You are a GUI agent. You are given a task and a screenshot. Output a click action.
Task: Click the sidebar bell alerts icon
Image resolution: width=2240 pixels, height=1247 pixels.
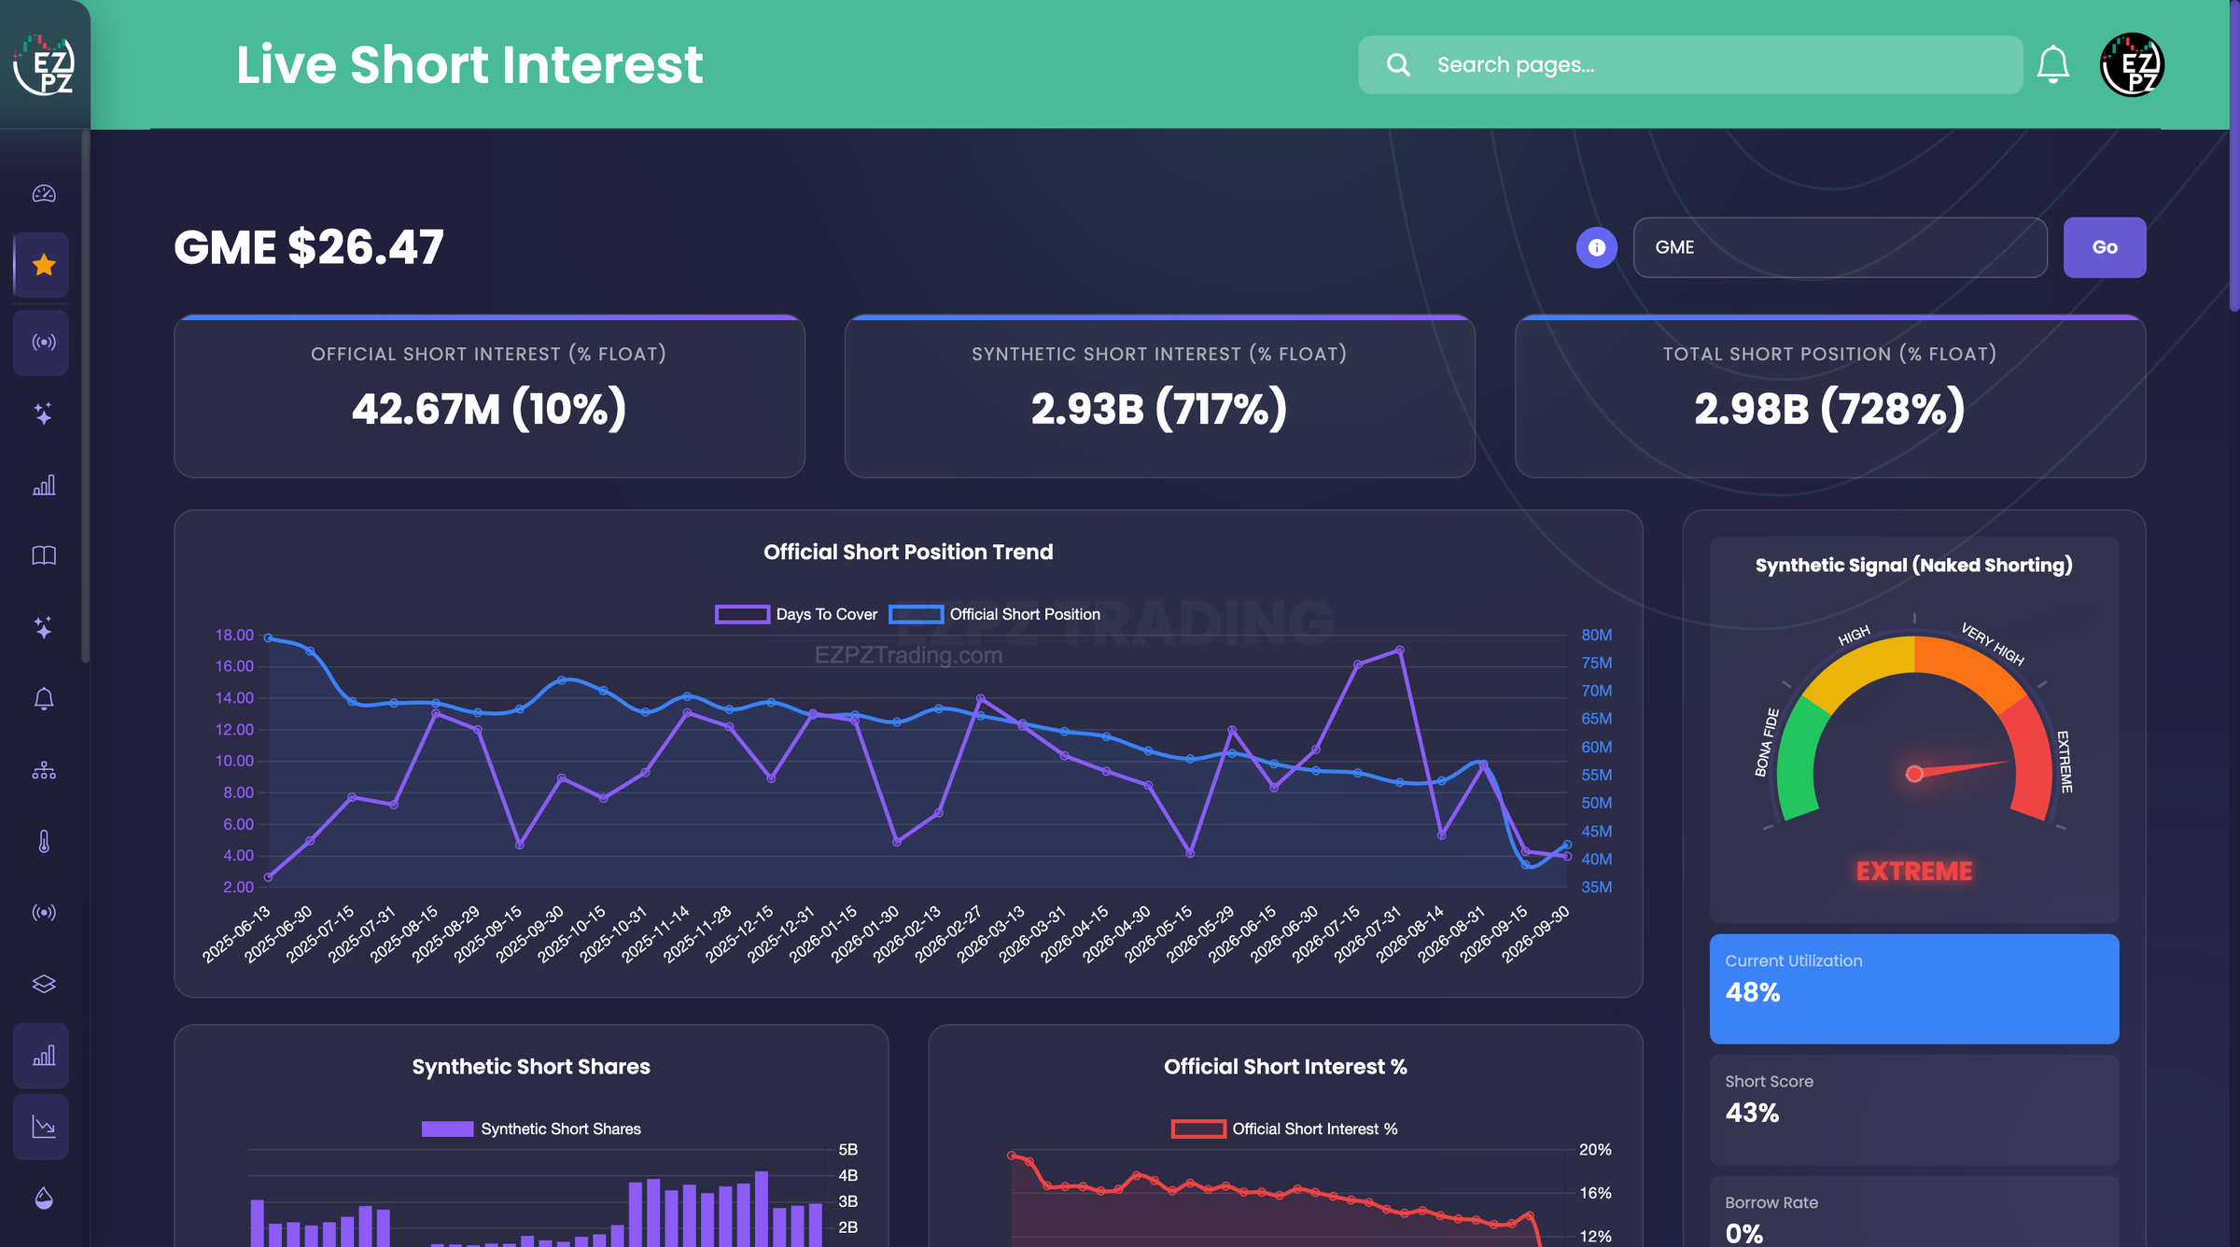(x=44, y=698)
